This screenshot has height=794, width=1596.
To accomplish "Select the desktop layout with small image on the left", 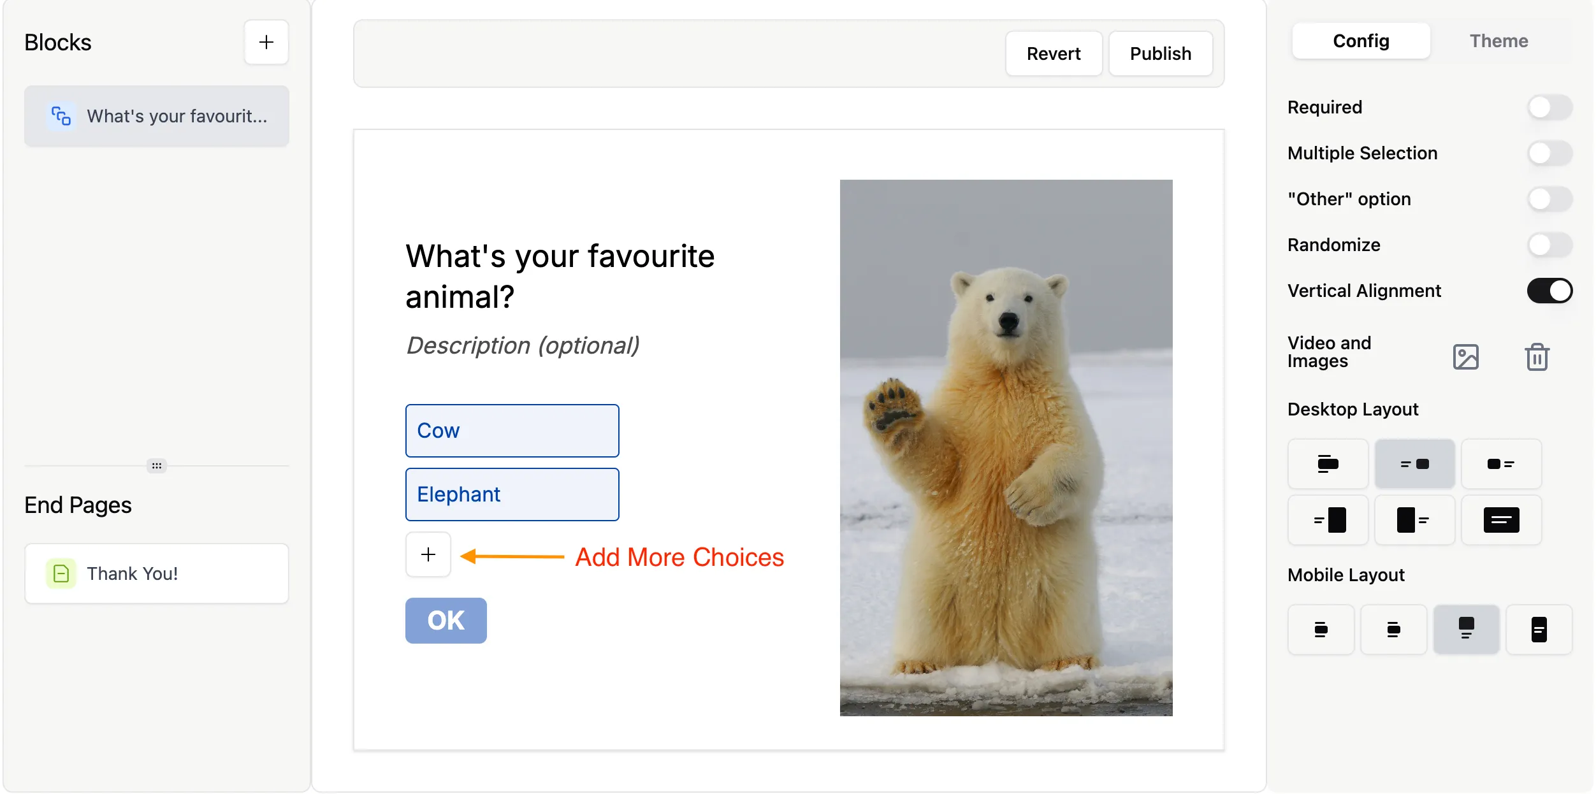I will (1500, 464).
